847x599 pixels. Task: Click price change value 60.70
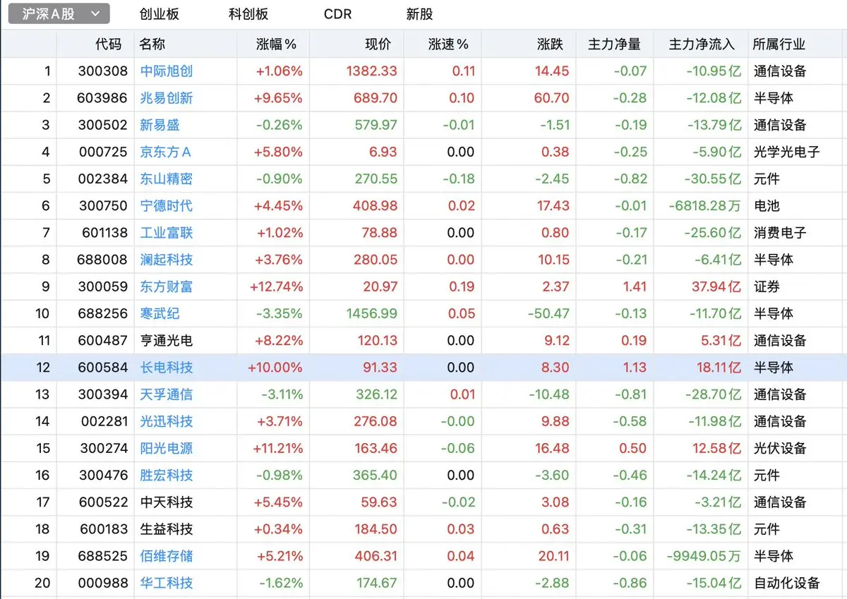[552, 98]
